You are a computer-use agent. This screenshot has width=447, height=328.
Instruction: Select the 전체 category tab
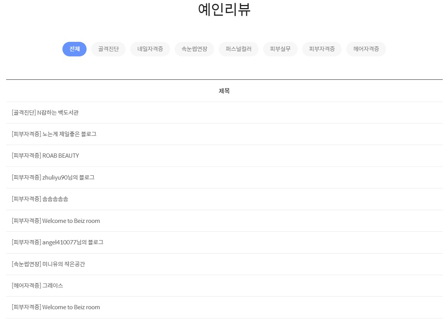[74, 49]
